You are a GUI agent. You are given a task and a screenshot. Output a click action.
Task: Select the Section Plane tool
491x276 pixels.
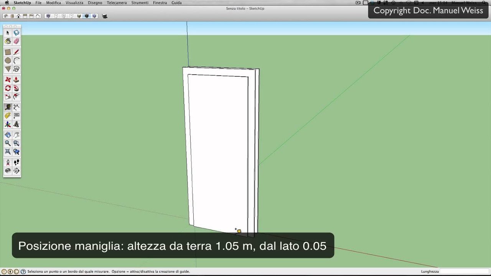coord(16,171)
